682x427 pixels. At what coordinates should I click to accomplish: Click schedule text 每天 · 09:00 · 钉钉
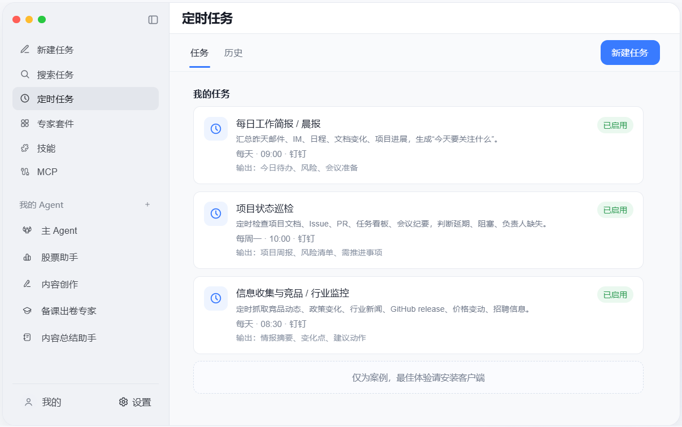(x=271, y=154)
